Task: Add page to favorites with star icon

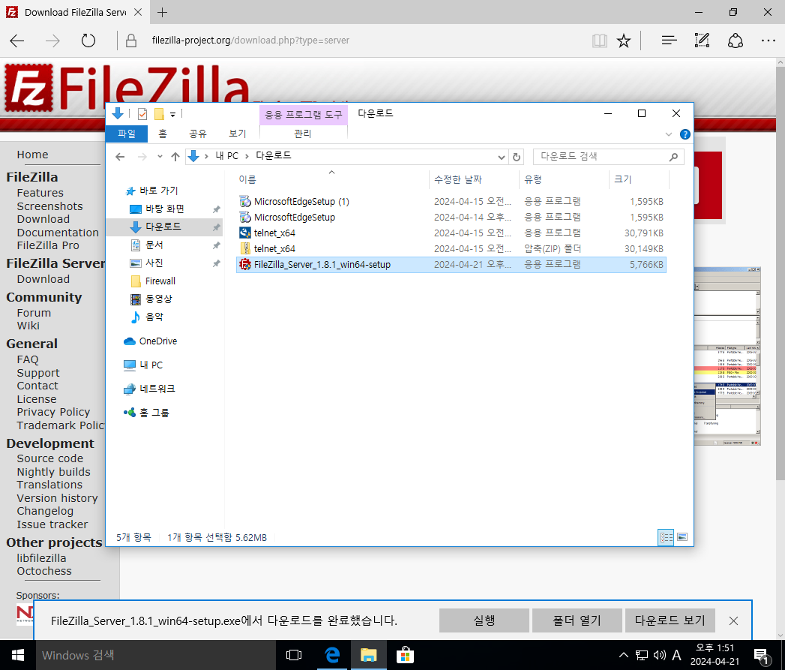Action: pos(623,41)
